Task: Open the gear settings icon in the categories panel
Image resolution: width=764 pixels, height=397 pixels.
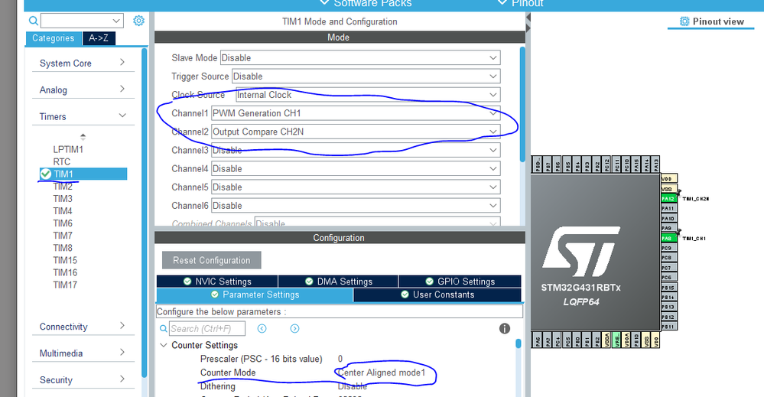Action: click(x=139, y=21)
